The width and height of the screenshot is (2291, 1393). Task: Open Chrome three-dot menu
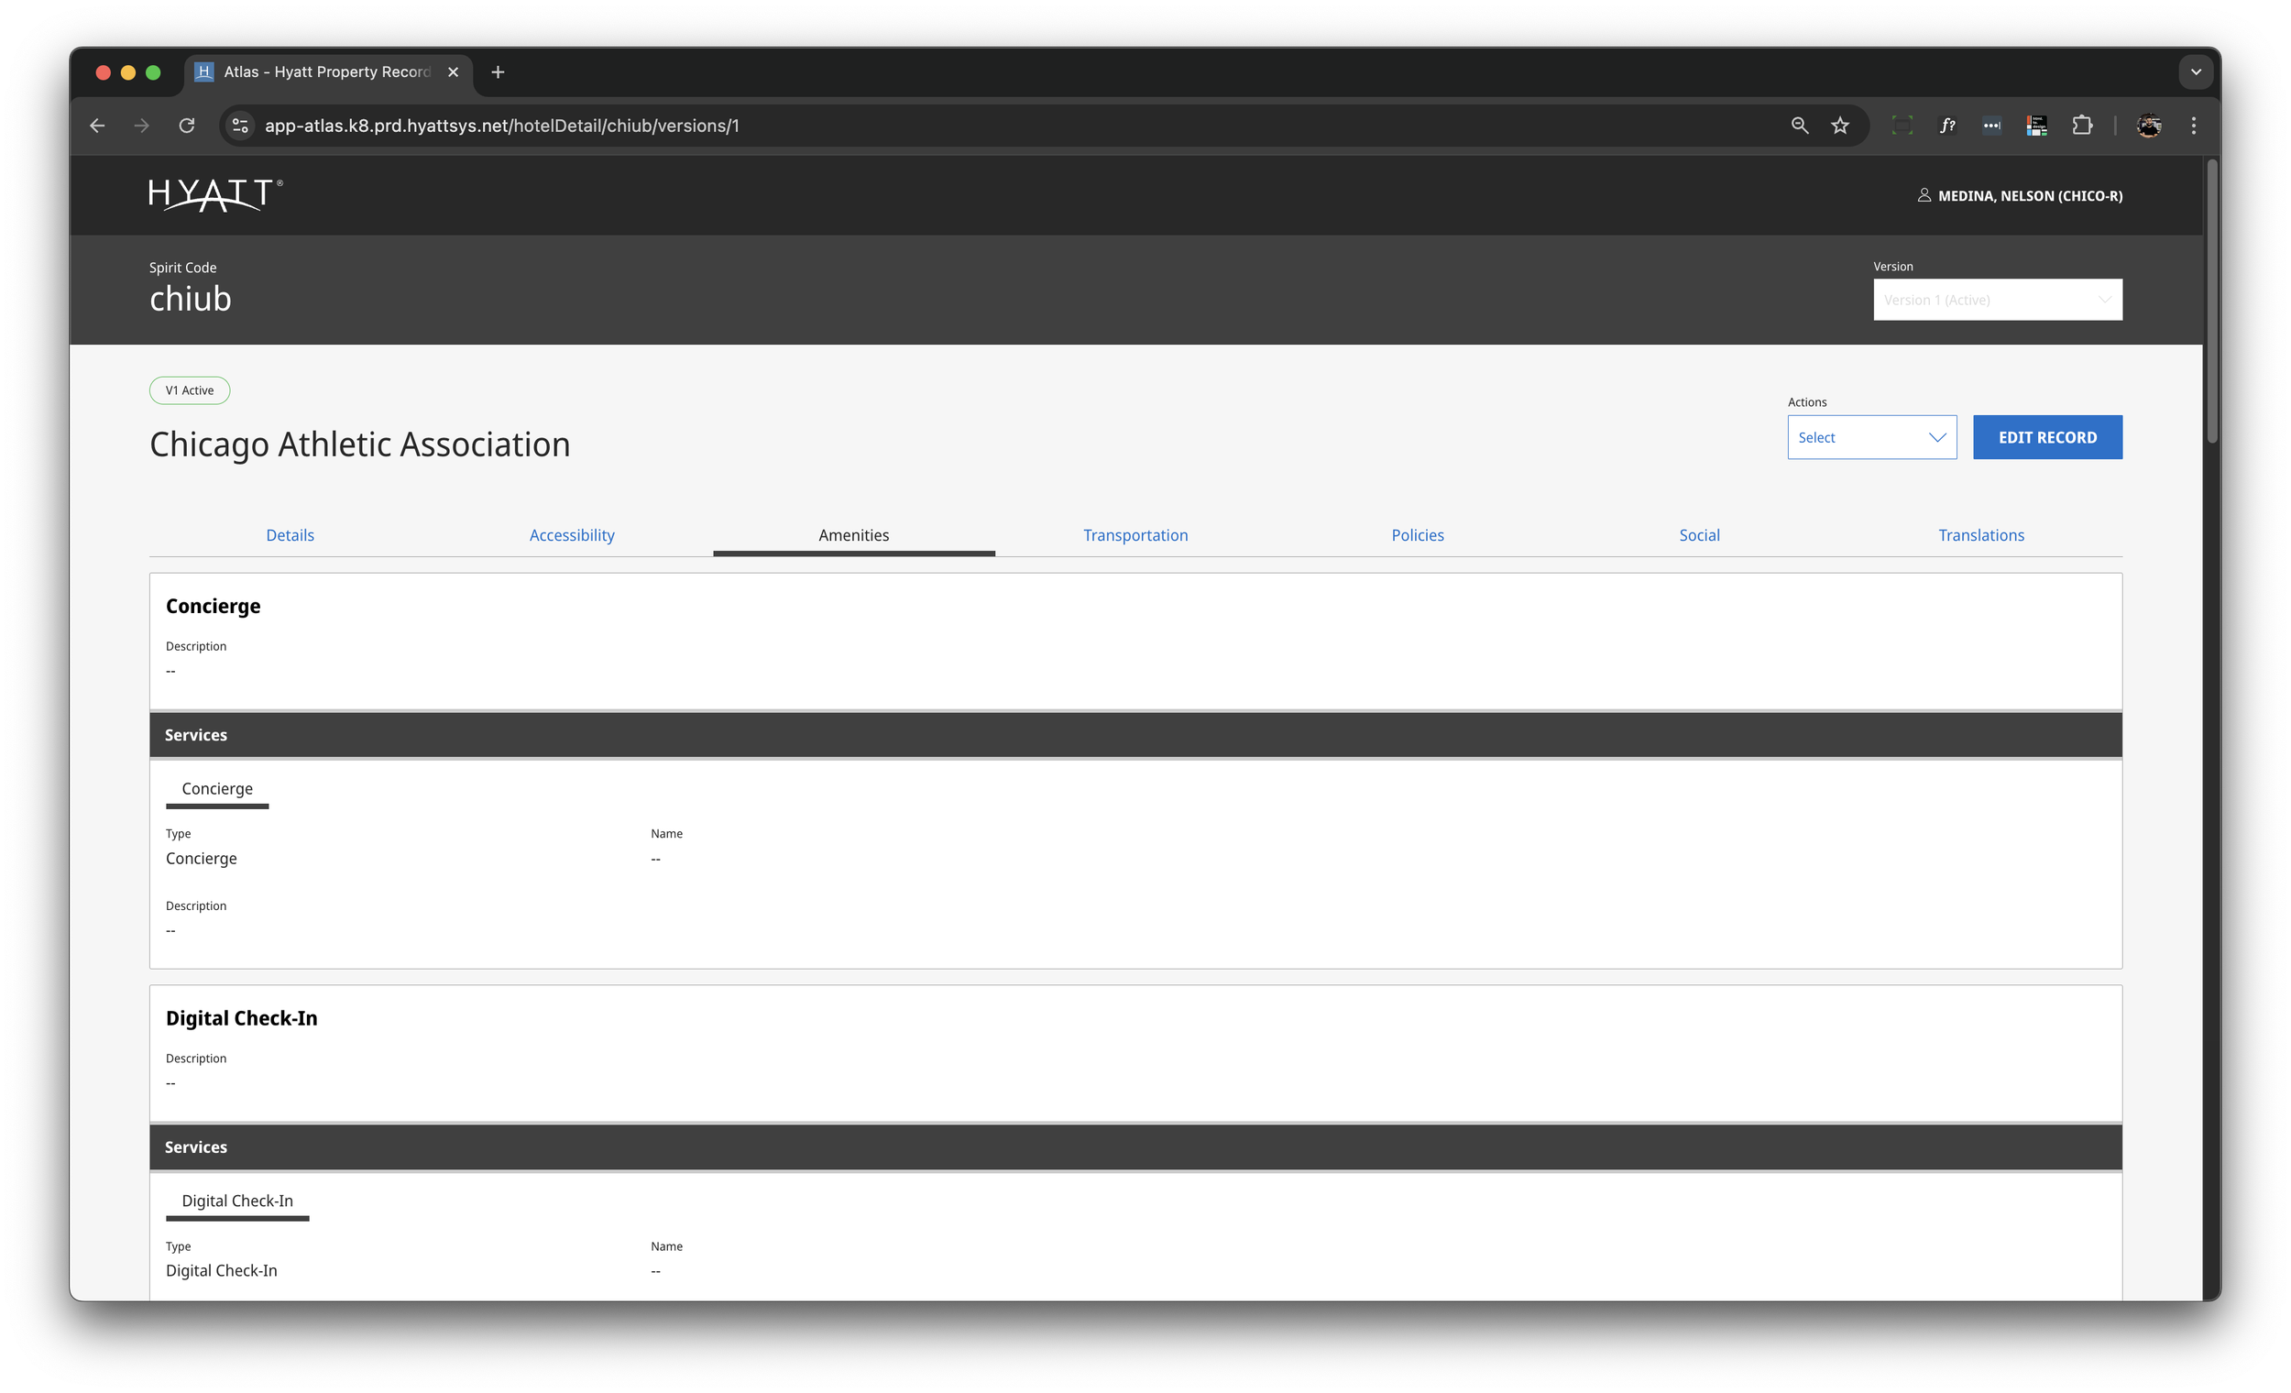[x=2193, y=126]
